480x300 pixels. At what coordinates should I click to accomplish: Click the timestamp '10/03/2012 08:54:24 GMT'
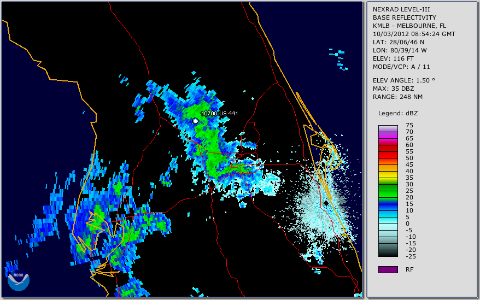tap(414, 34)
